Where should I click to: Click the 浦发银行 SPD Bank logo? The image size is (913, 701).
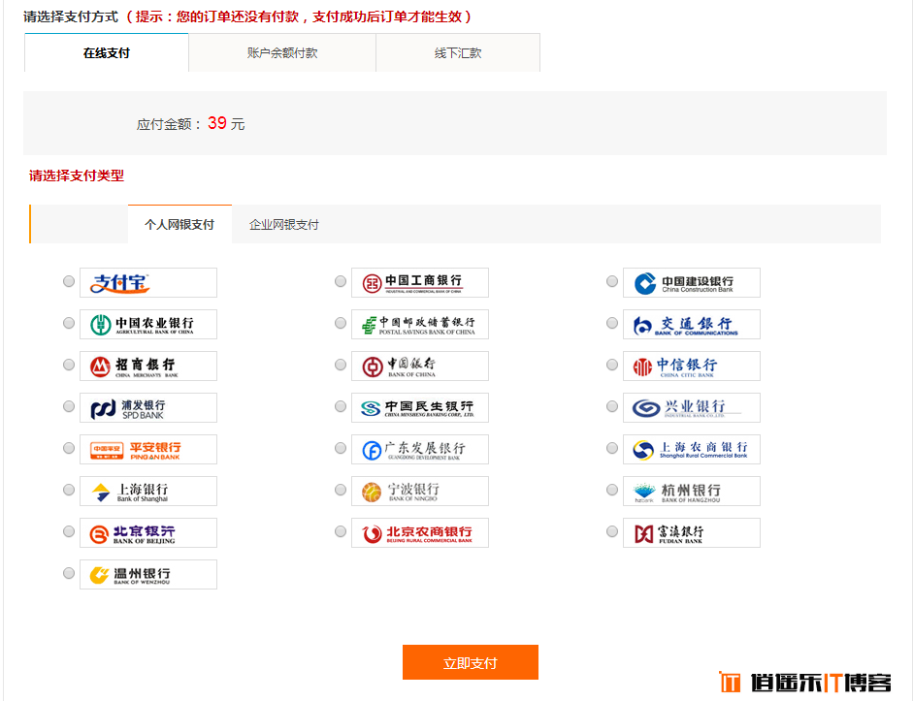(x=148, y=408)
